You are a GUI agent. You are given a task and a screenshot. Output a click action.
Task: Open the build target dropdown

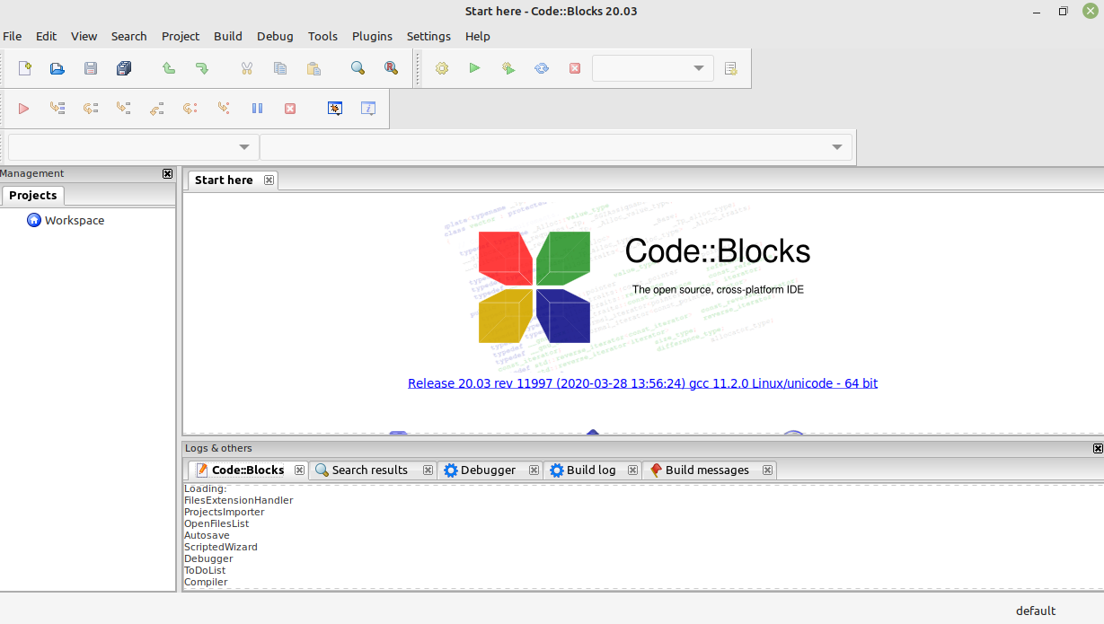653,68
